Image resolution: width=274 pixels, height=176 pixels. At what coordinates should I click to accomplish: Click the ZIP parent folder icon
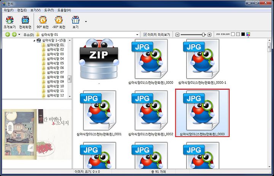point(99,59)
